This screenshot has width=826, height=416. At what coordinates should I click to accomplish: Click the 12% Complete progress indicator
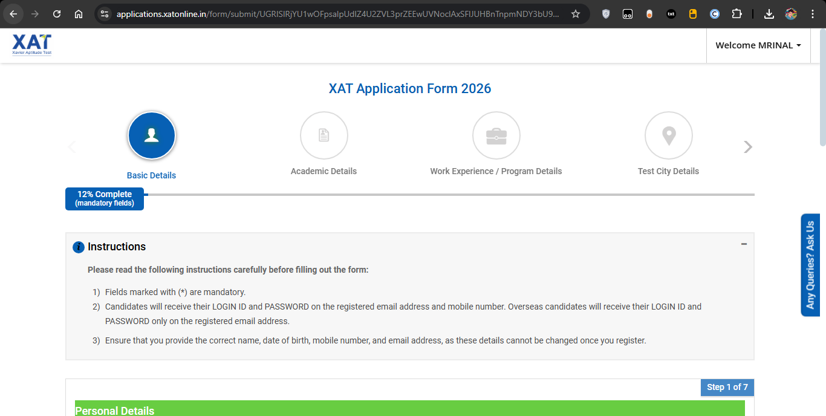(105, 198)
